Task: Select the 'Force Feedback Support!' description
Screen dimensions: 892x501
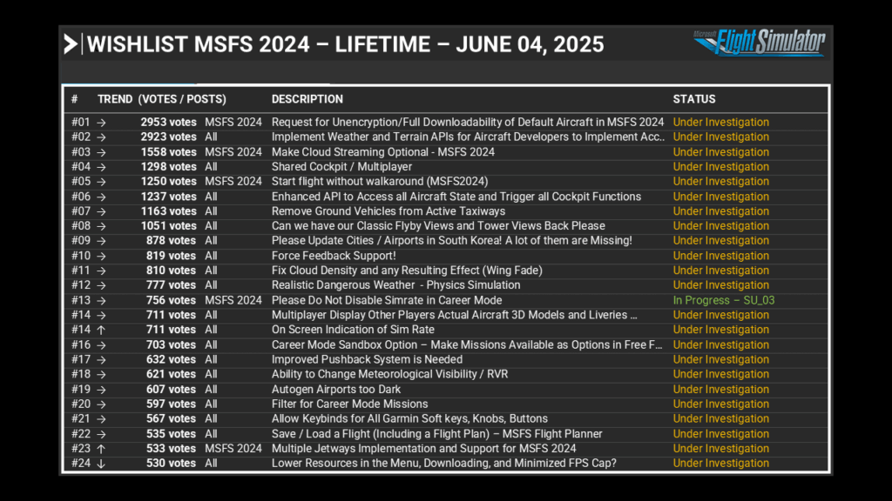Action: [333, 256]
